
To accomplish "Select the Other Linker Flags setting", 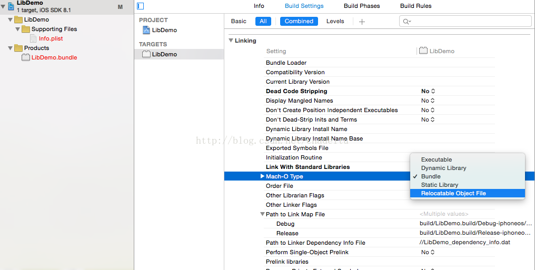I will point(291,205).
